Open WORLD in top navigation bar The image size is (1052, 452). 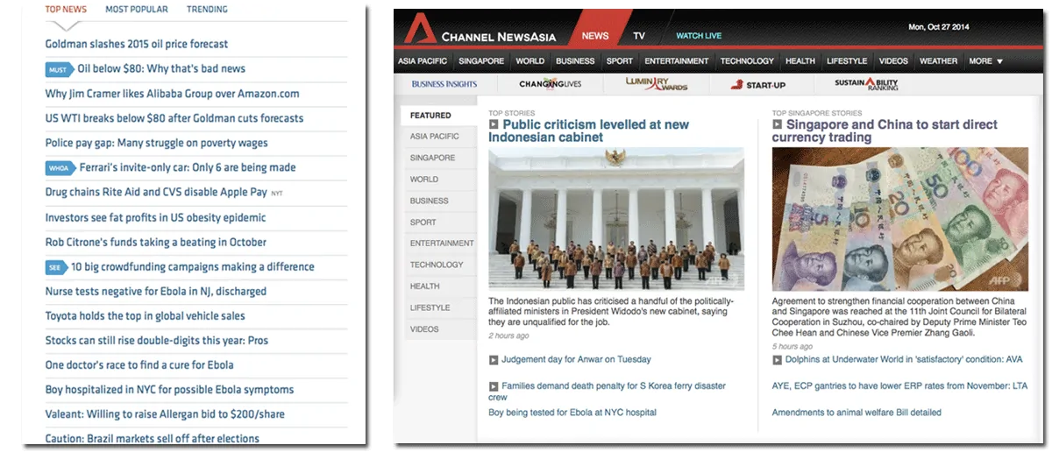tap(530, 61)
